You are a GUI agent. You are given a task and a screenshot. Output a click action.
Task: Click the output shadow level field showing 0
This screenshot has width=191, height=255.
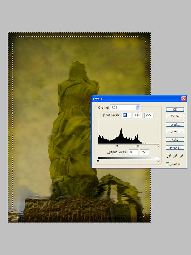coord(133,152)
